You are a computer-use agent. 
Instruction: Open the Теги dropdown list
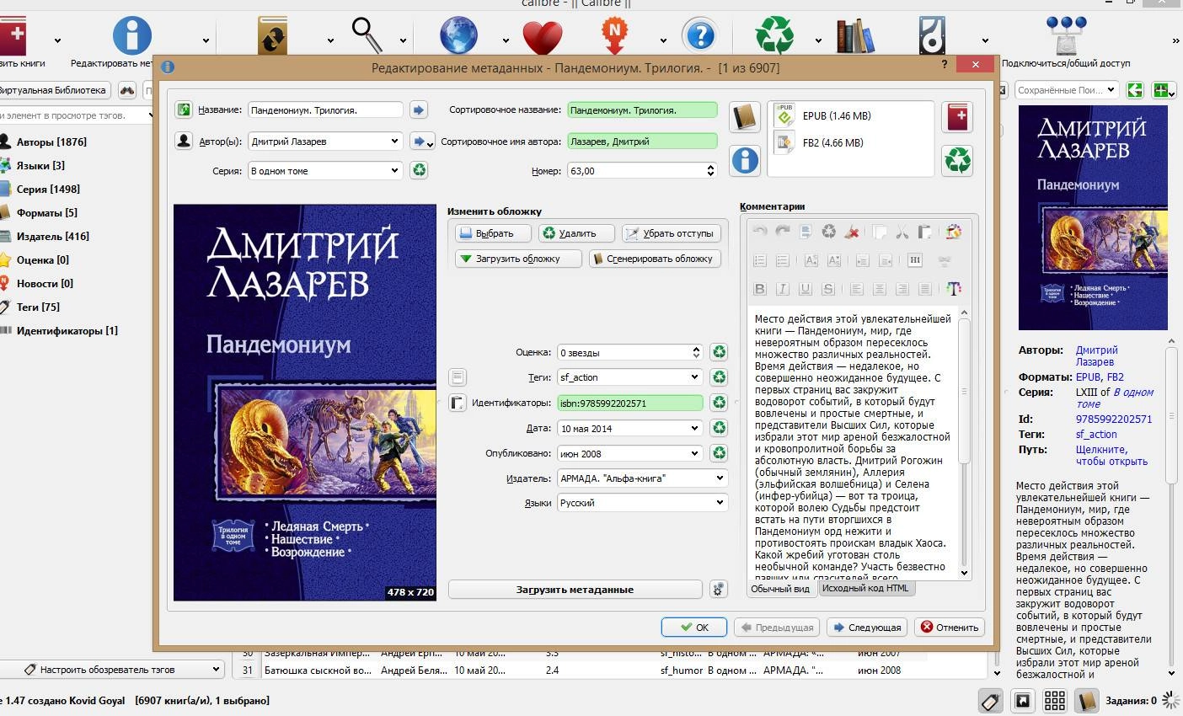(694, 377)
